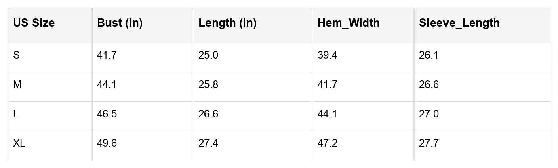
Task: Click the Sleeve_Length column header
Action: [459, 23]
